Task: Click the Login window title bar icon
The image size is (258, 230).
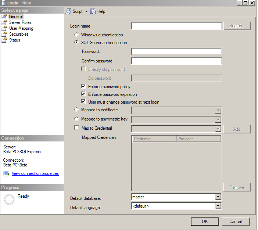Action: coord(3,3)
